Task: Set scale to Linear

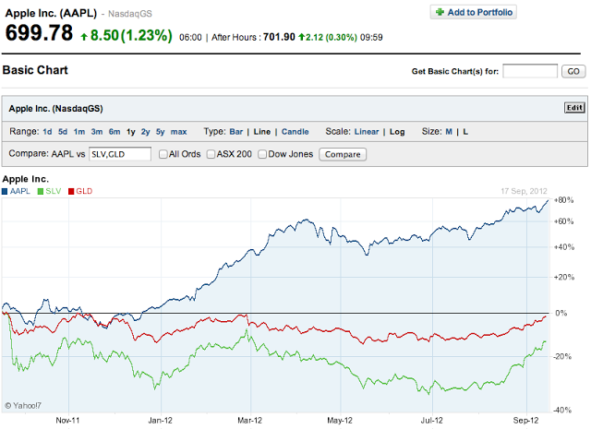Action: click(x=367, y=132)
